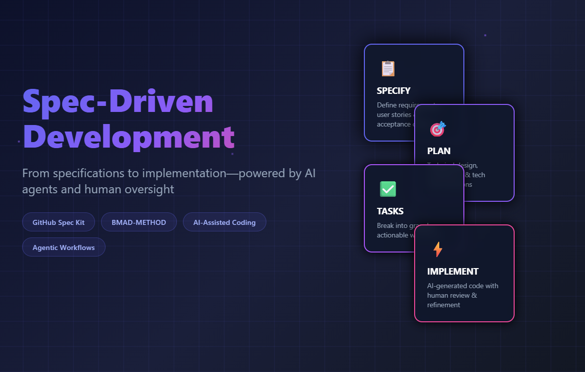Click the Agentic Workflows pill
The width and height of the screenshot is (585, 372).
63,247
